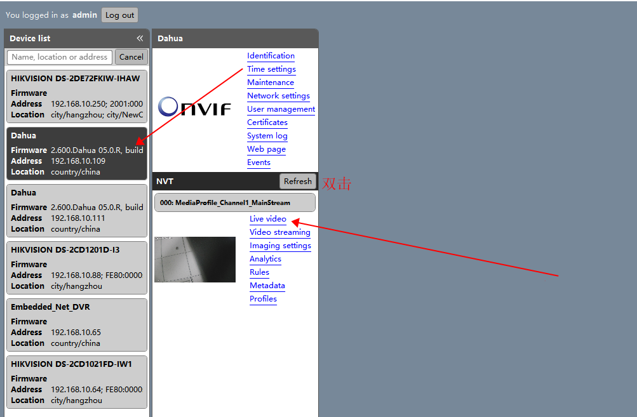Select Dahua device at 192.168.10.109
This screenshot has width=637, height=417.
point(77,154)
